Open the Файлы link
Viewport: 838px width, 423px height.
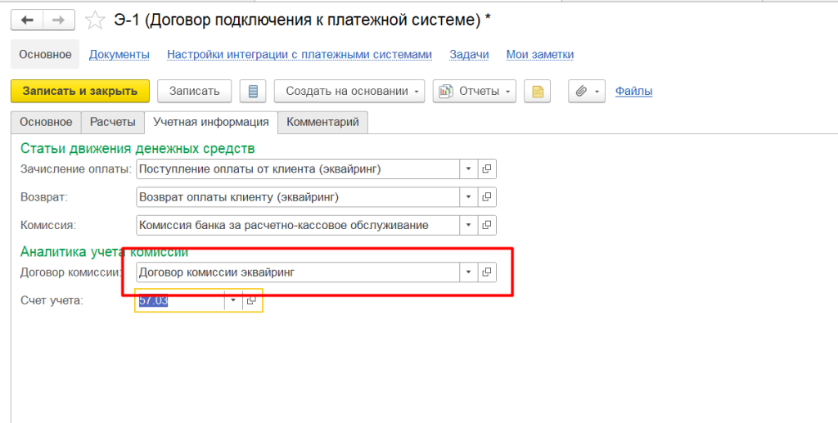click(x=633, y=91)
